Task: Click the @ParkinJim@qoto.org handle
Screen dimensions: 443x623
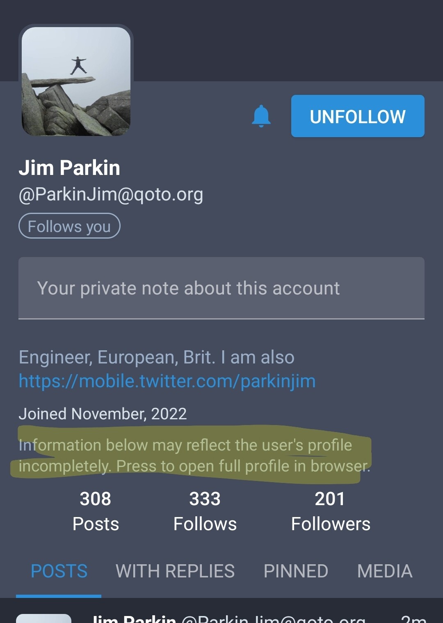Action: [x=111, y=194]
